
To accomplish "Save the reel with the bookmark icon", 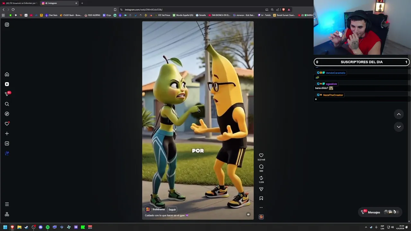I will point(261,199).
